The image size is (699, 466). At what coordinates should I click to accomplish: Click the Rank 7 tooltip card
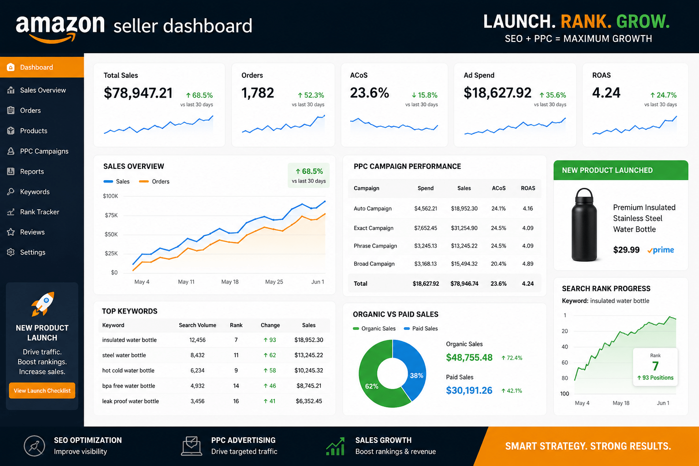point(655,367)
